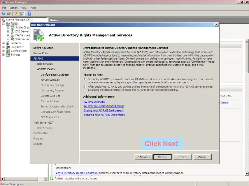Open Securing Your AD RMS Deployment link

(104, 115)
